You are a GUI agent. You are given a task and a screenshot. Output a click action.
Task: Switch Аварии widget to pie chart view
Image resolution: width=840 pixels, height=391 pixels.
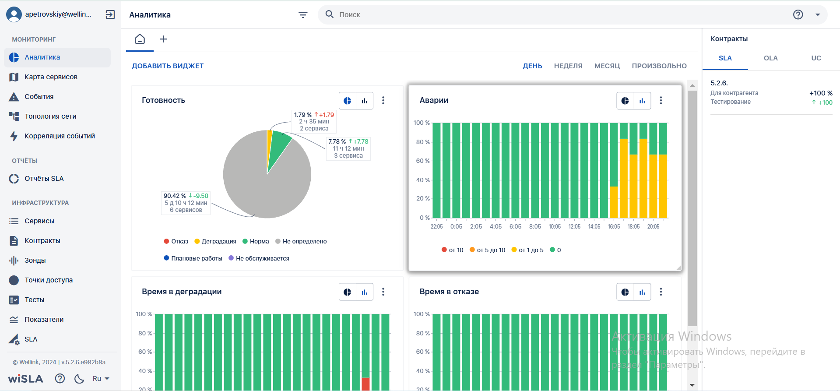click(625, 101)
